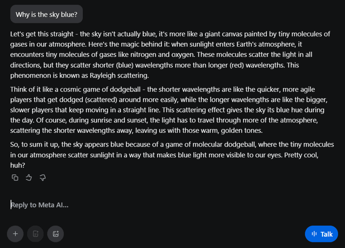The width and height of the screenshot is (345, 248).
Task: Focus the Reply to Meta AI field
Action: pos(129,205)
